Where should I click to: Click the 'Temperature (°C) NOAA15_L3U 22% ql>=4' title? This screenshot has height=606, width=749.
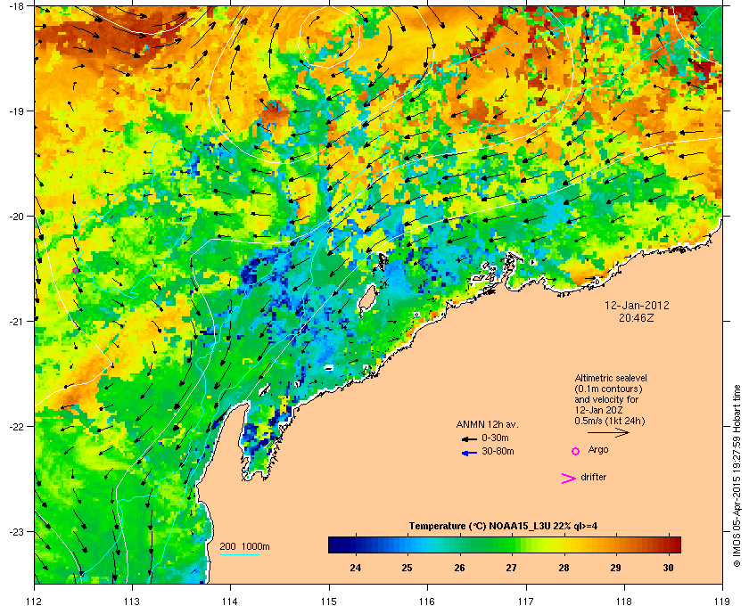pos(503,527)
